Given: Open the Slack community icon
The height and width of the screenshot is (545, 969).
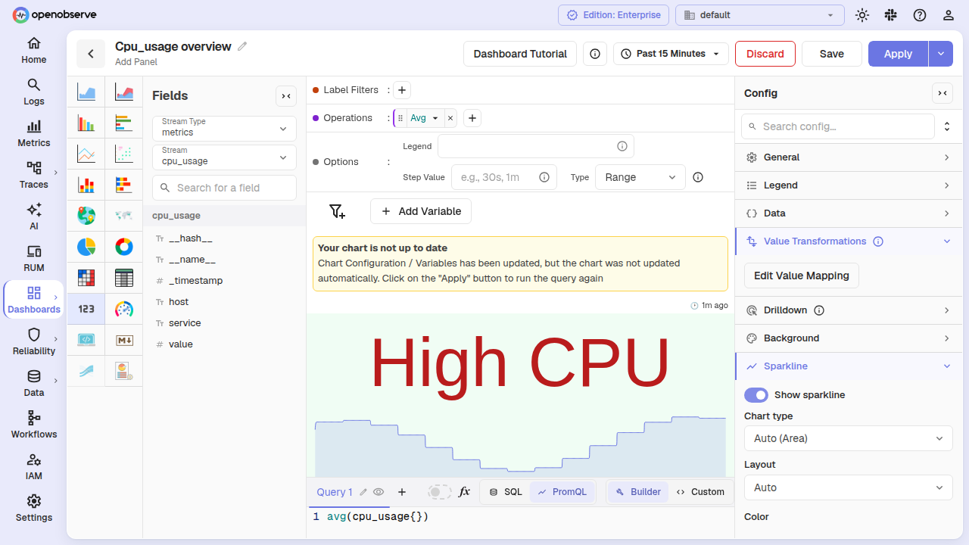Looking at the screenshot, I should coord(891,15).
